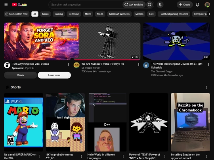
Task: Open the Temmie Power of TEM short thumbnail
Action: [x=149, y=122]
